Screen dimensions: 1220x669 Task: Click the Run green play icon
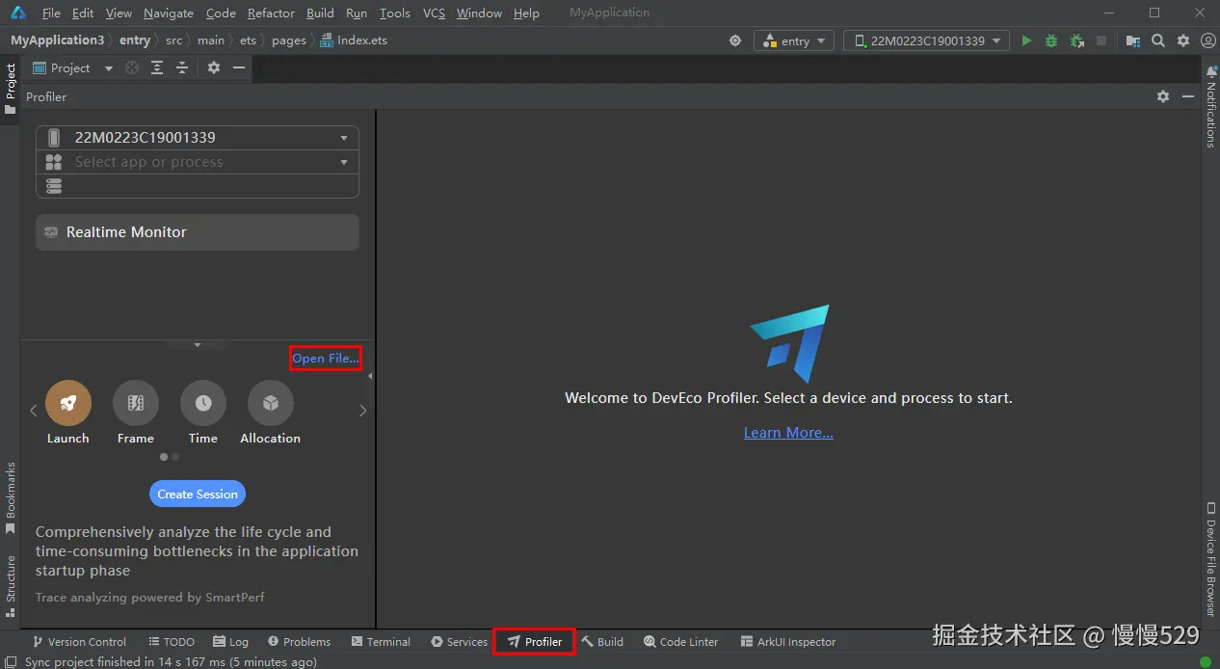[x=1026, y=40]
